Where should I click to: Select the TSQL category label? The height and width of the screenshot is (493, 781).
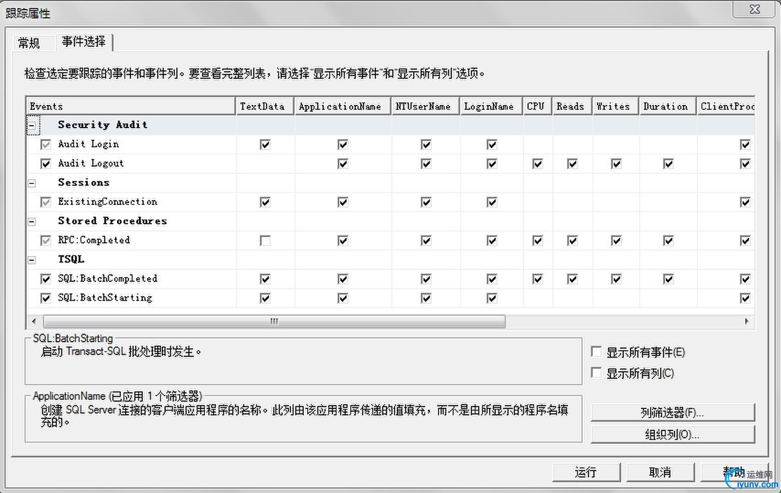71,259
